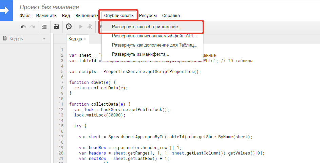The height and width of the screenshot is (163, 320).
Task: Expand the Код.gs file dropdown arrow
Action: pyautogui.click(x=44, y=39)
